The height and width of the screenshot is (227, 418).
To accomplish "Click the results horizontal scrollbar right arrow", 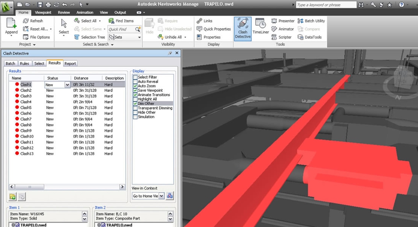I will (x=122, y=187).
